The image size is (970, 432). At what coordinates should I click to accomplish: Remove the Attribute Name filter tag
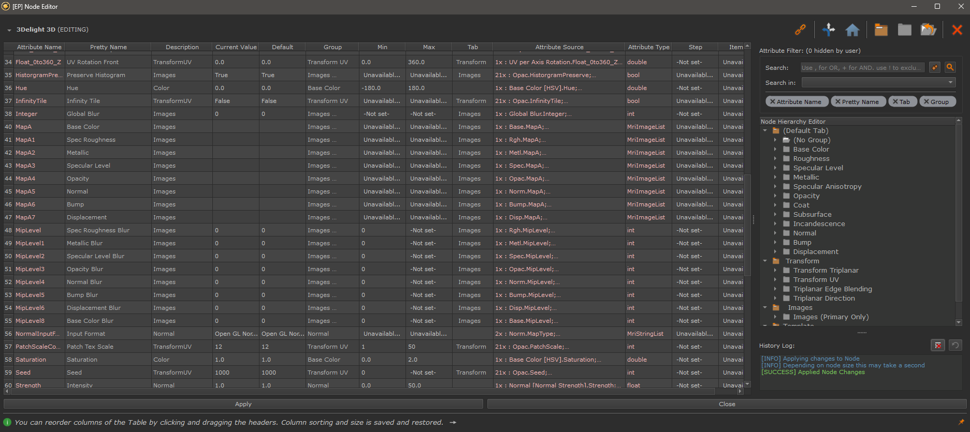pos(773,102)
